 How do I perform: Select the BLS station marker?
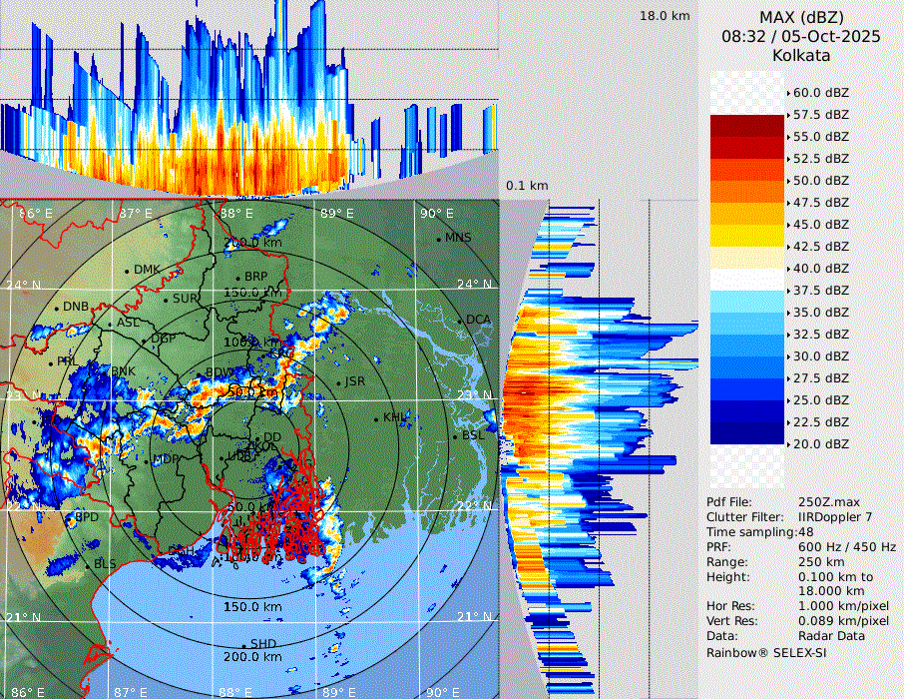pos(88,565)
